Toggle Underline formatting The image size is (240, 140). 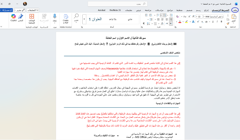point(213,22)
